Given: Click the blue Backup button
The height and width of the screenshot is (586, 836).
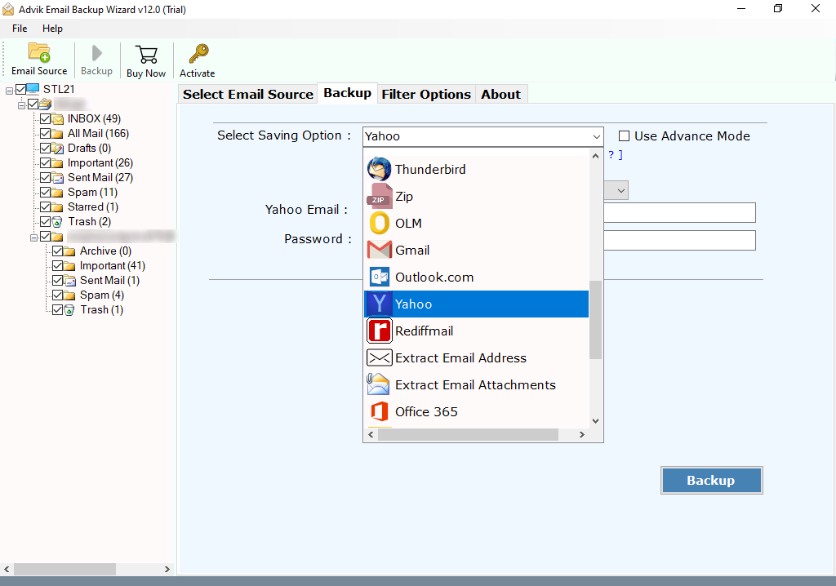Looking at the screenshot, I should 710,481.
